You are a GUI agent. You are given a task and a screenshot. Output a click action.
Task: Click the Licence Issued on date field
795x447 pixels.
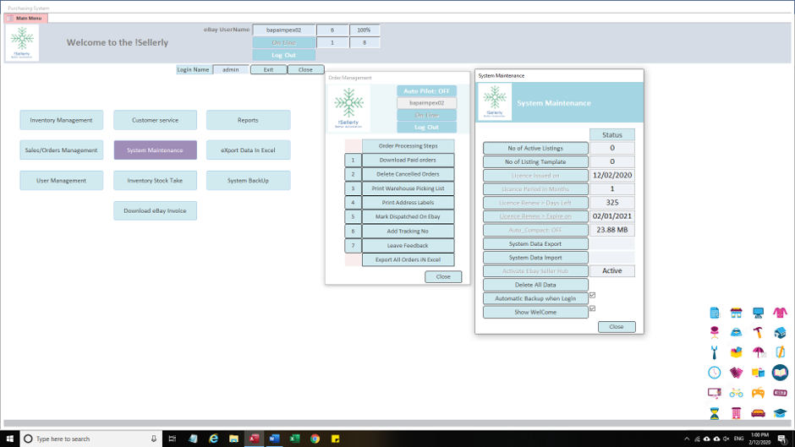[611, 175]
